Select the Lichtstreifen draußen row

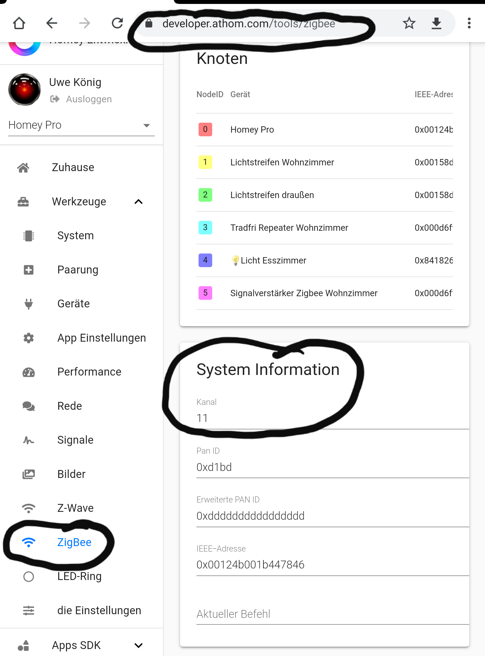pyautogui.click(x=325, y=195)
